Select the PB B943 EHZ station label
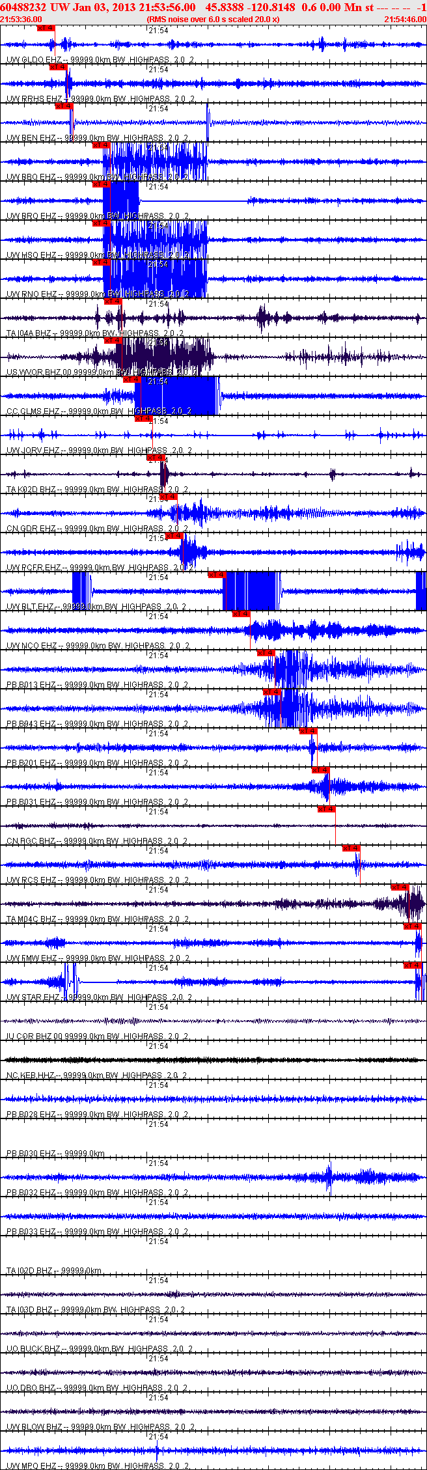427x1470 pixels. 98,724
